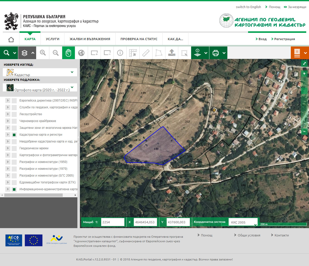Image resolution: width=309 pixels, height=266 pixels.
Task: Click the zoom in magnifier tool
Action: click(43, 53)
